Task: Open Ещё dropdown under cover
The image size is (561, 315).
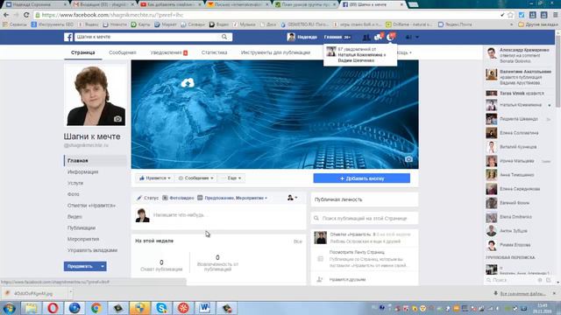Action: click(231, 178)
